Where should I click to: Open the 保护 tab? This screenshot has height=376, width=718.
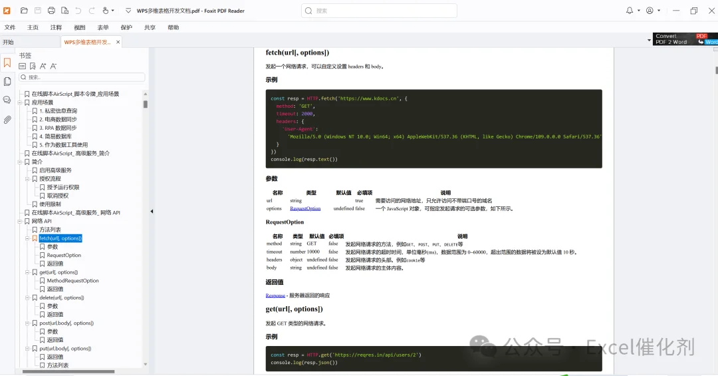click(x=126, y=27)
